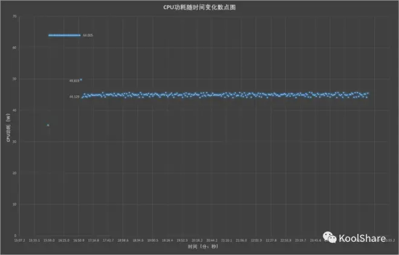Click the 44.129 data label
The width and height of the screenshot is (399, 255).
pos(74,96)
